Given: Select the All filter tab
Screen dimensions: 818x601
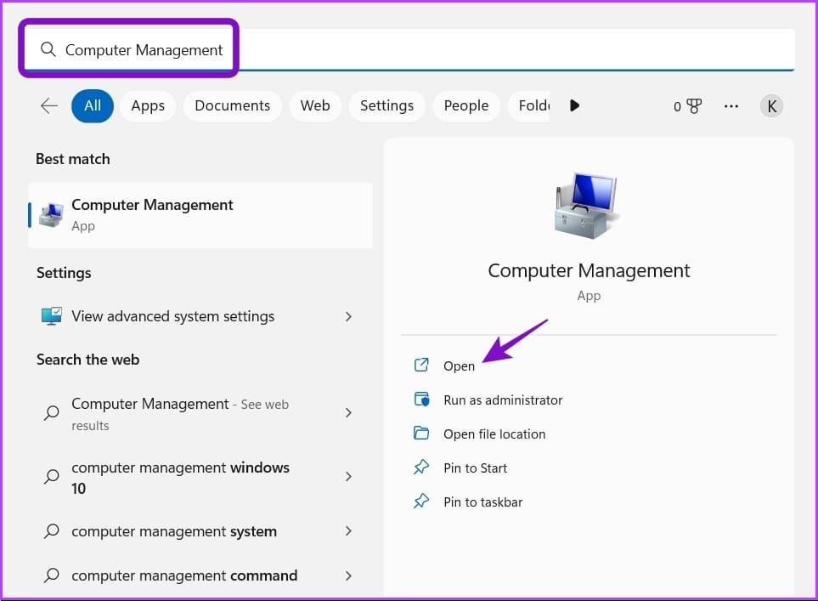Looking at the screenshot, I should (93, 105).
